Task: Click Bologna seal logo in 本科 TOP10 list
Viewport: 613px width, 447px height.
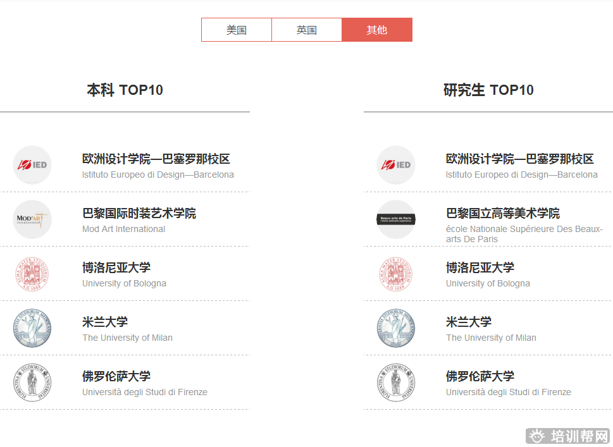Action: point(32,274)
